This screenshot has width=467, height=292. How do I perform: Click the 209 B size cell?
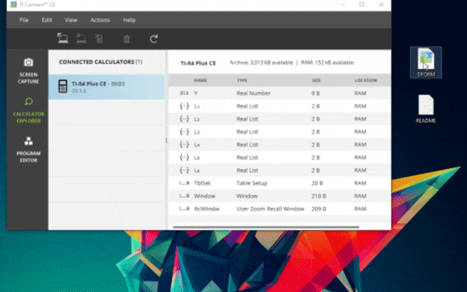tap(318, 209)
